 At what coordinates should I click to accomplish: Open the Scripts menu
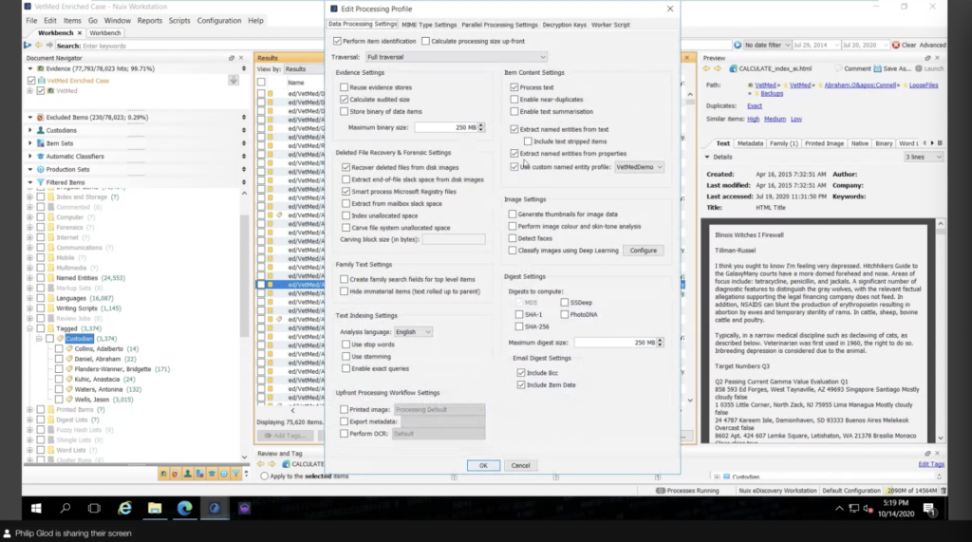point(179,21)
